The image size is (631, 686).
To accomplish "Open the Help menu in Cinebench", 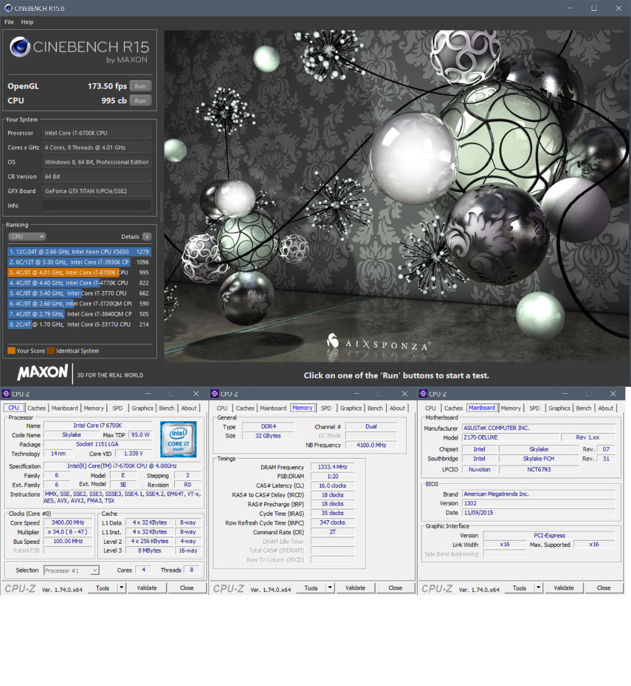I will pos(27,22).
